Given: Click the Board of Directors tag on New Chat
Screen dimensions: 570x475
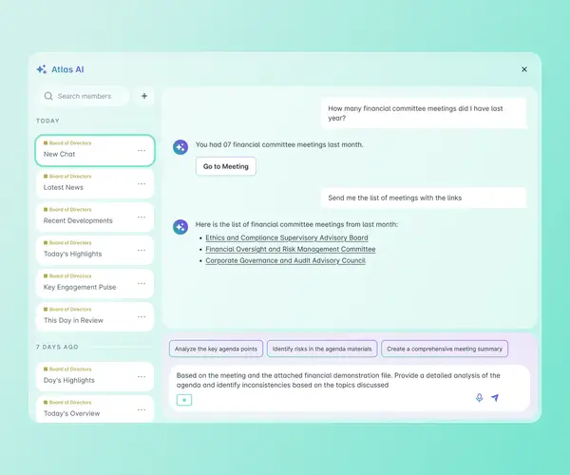Looking at the screenshot, I should point(67,142).
